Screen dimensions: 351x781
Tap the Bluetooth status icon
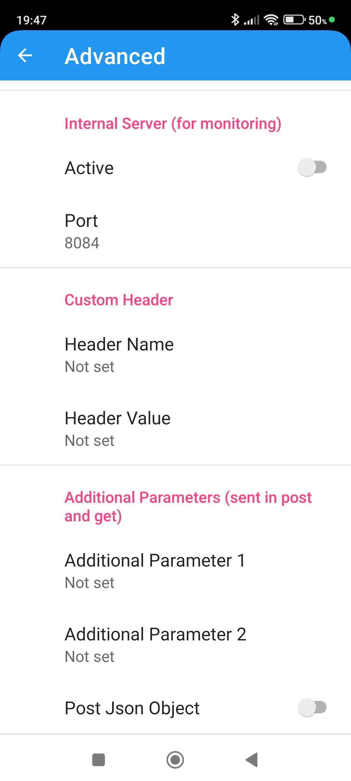point(235,20)
